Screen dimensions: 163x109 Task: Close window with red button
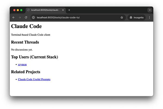click(x=14, y=10)
